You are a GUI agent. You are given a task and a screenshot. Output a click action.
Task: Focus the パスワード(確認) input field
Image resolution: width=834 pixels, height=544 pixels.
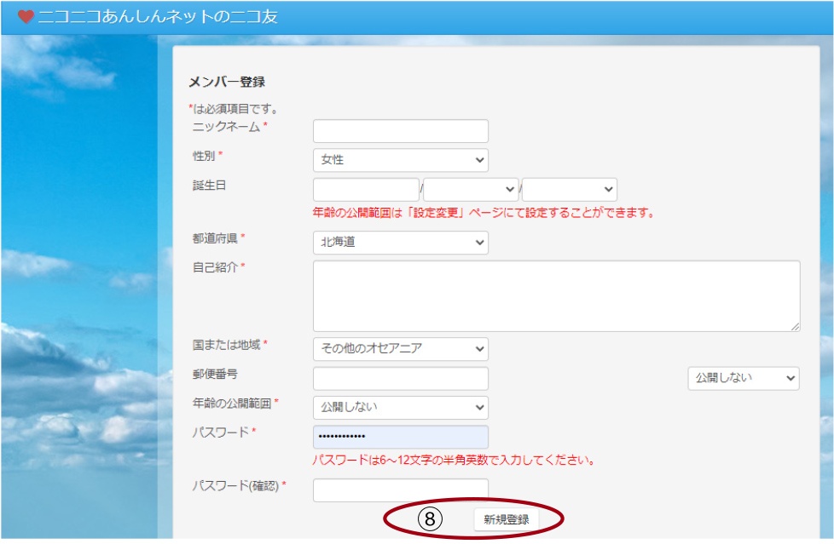point(401,490)
